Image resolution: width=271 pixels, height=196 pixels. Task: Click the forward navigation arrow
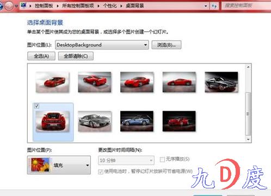pos(9,6)
